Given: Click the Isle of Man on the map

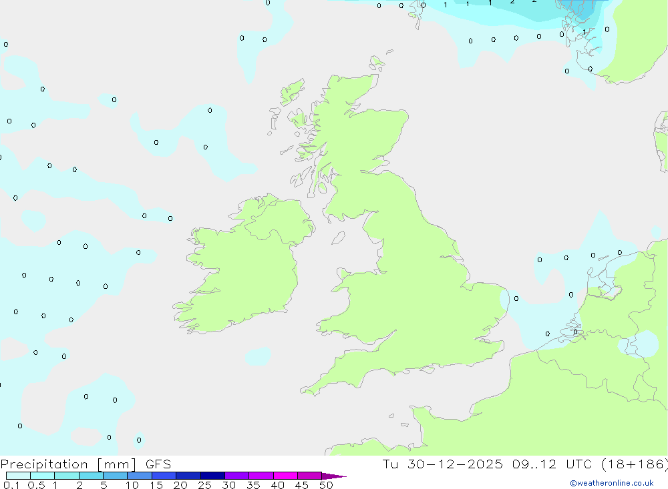Looking at the screenshot, I should coord(338,237).
